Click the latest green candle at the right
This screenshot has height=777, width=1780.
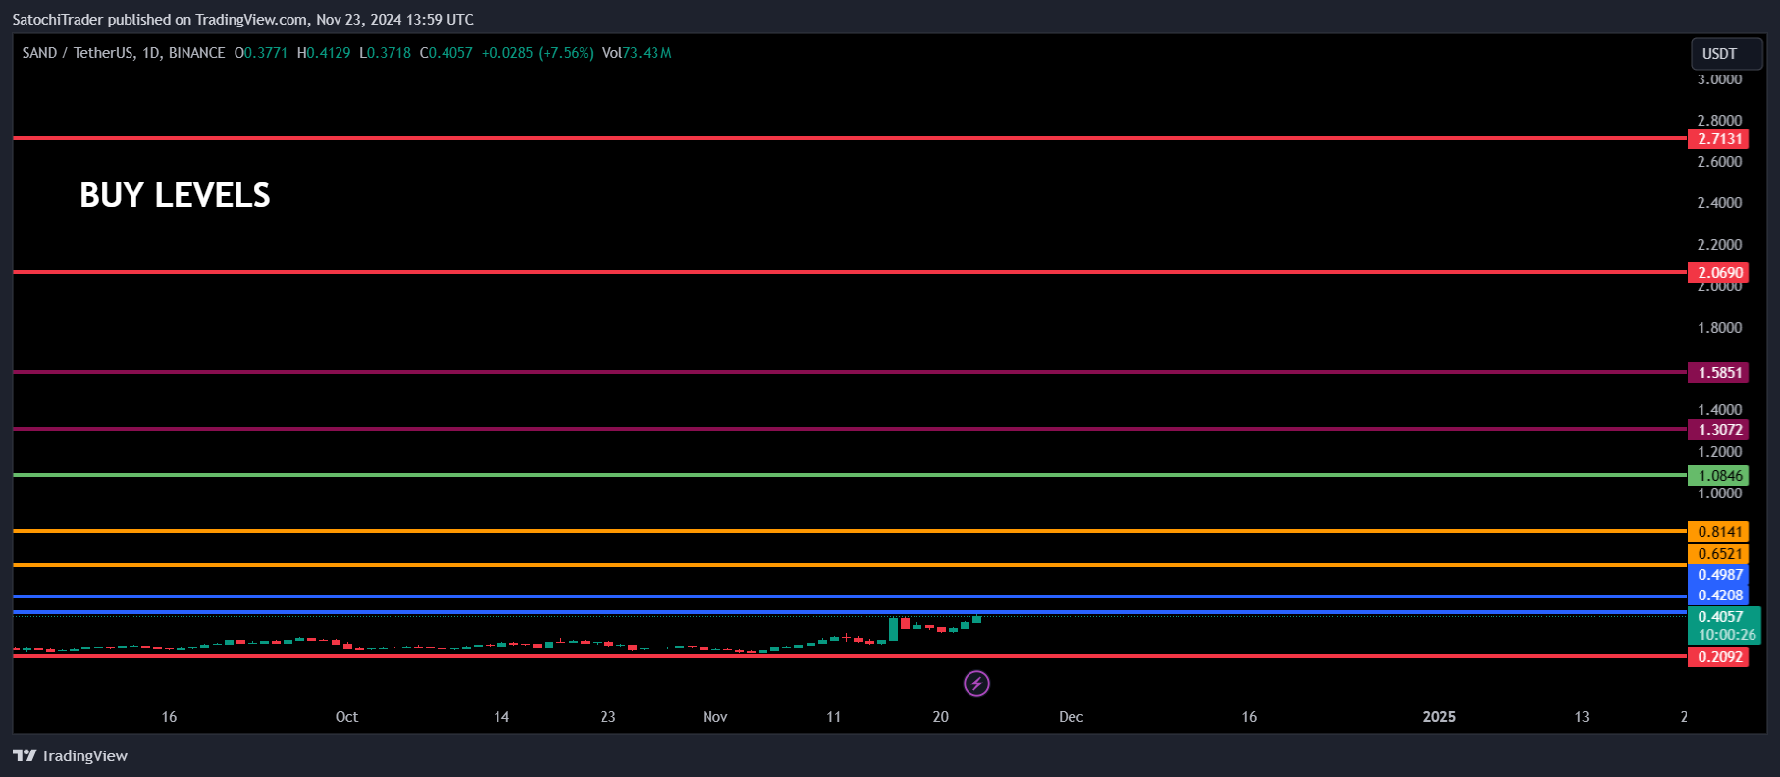977,619
